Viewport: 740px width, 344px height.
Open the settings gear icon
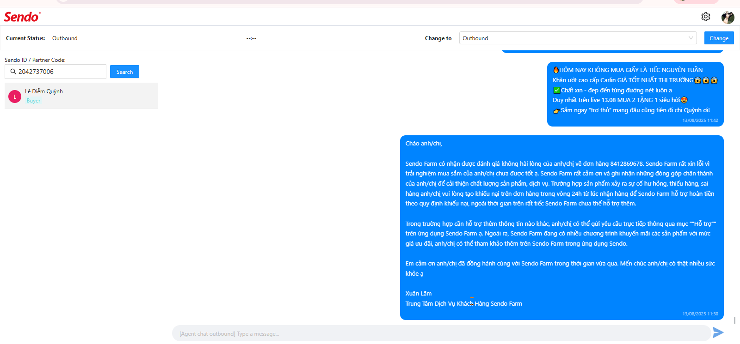click(x=705, y=17)
